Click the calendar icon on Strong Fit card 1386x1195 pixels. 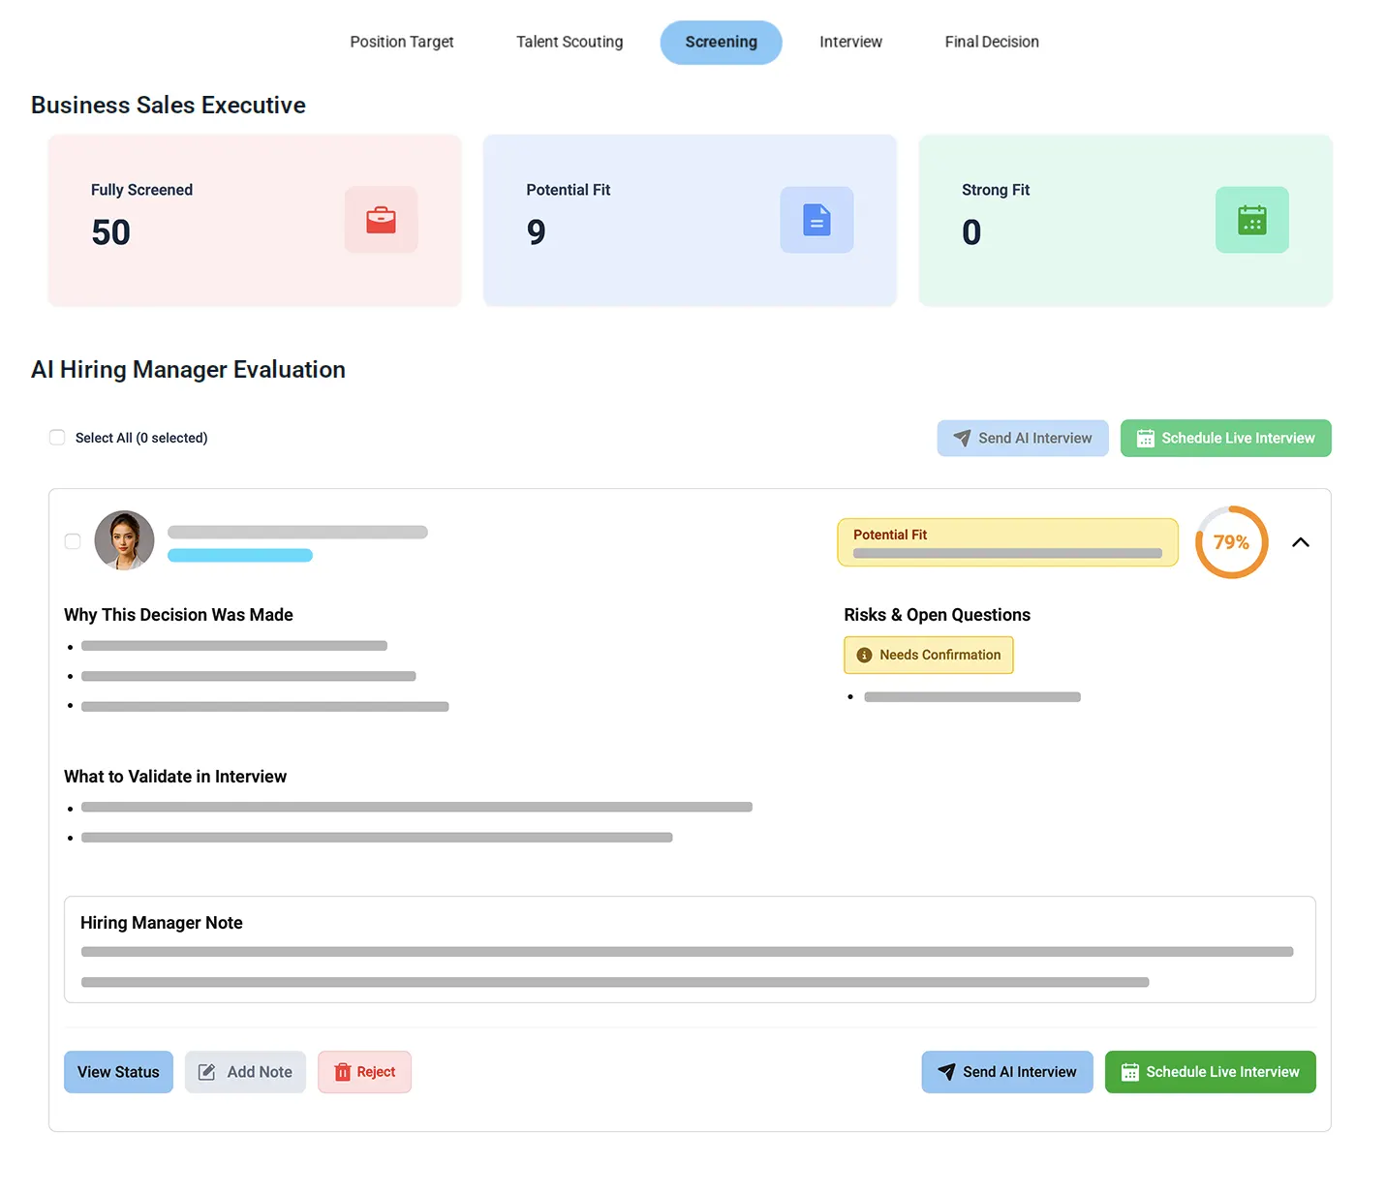pyautogui.click(x=1251, y=220)
